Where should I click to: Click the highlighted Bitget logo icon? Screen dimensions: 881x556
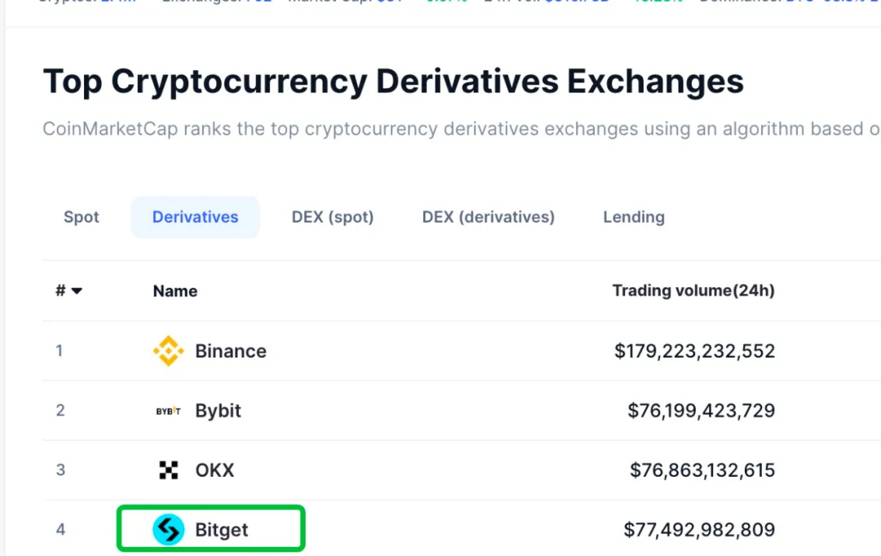(169, 529)
